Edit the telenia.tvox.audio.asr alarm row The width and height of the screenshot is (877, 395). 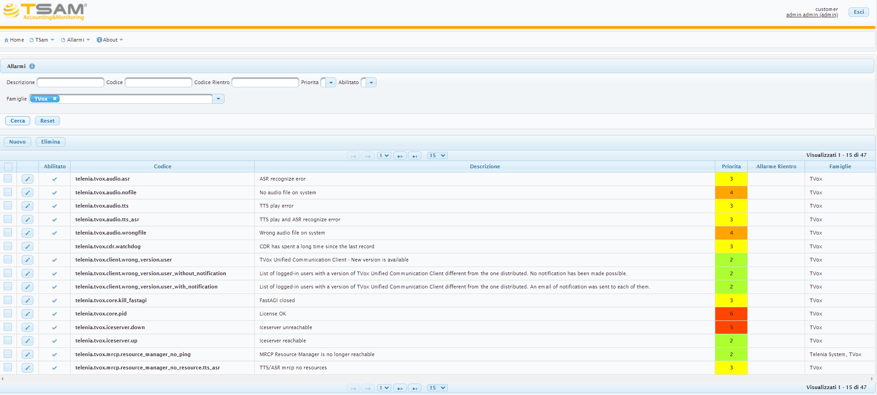pos(27,179)
